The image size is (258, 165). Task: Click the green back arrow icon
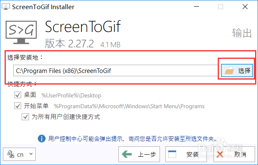coord(127,154)
